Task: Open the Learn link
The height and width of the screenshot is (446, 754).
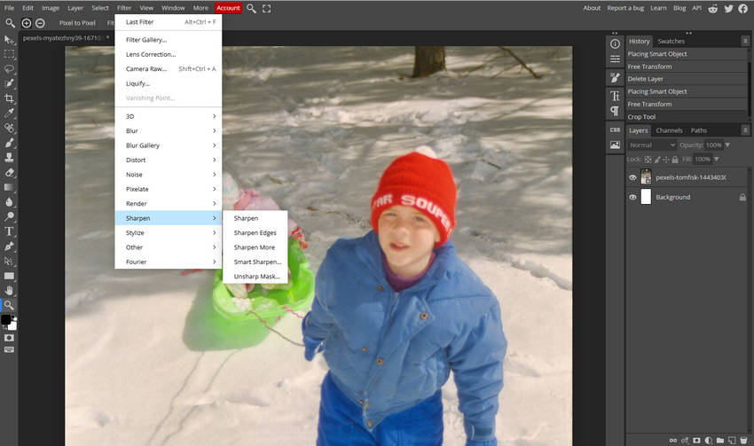Action: 658,8
